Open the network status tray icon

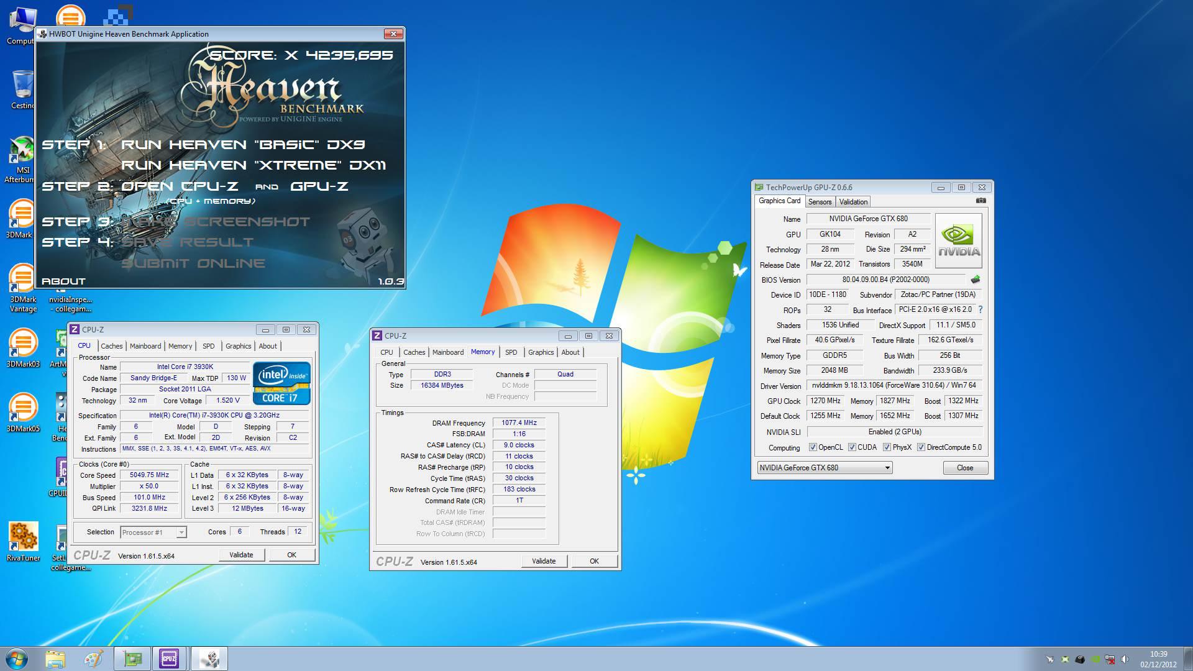point(1110,659)
